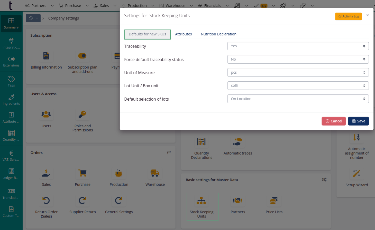
Task: Click the rocket icon in the top bar
Action: (283, 5)
